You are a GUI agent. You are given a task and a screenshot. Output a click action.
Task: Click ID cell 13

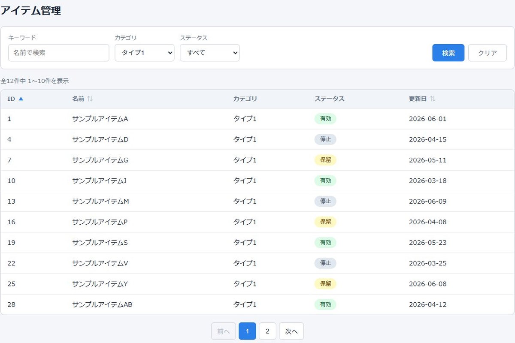pos(12,201)
